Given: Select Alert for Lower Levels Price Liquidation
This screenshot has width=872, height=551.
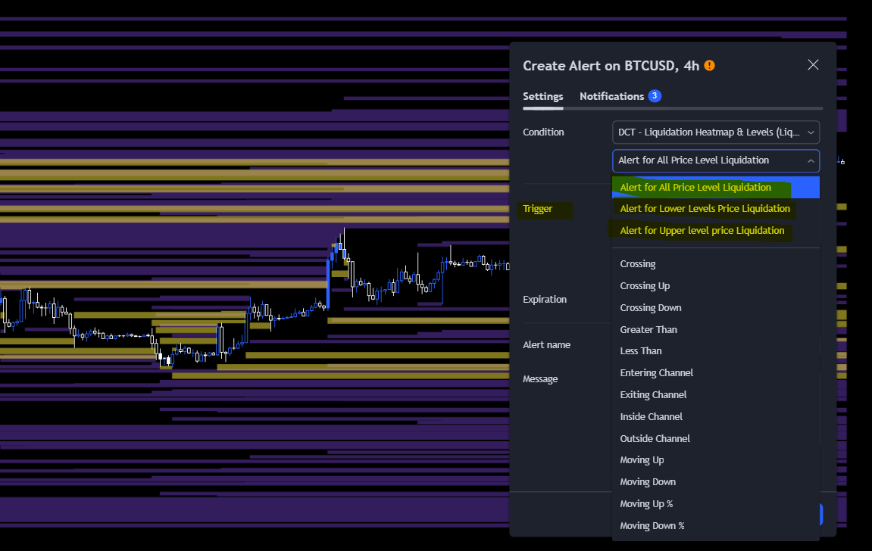Looking at the screenshot, I should (705, 208).
